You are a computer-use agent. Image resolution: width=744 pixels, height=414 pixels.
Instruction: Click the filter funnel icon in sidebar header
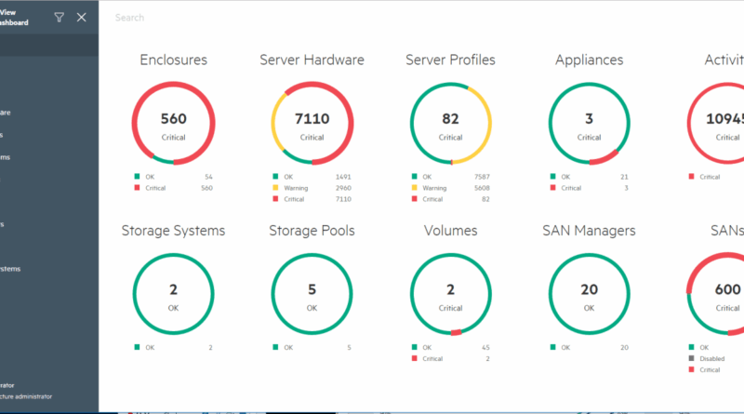point(60,18)
